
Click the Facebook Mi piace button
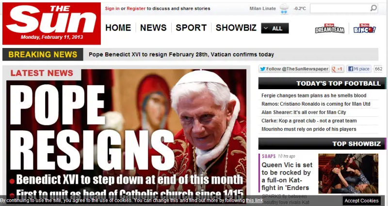[x=358, y=69]
